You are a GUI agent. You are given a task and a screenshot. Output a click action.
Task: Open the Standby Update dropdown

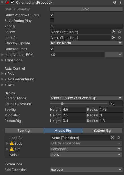point(86,43)
